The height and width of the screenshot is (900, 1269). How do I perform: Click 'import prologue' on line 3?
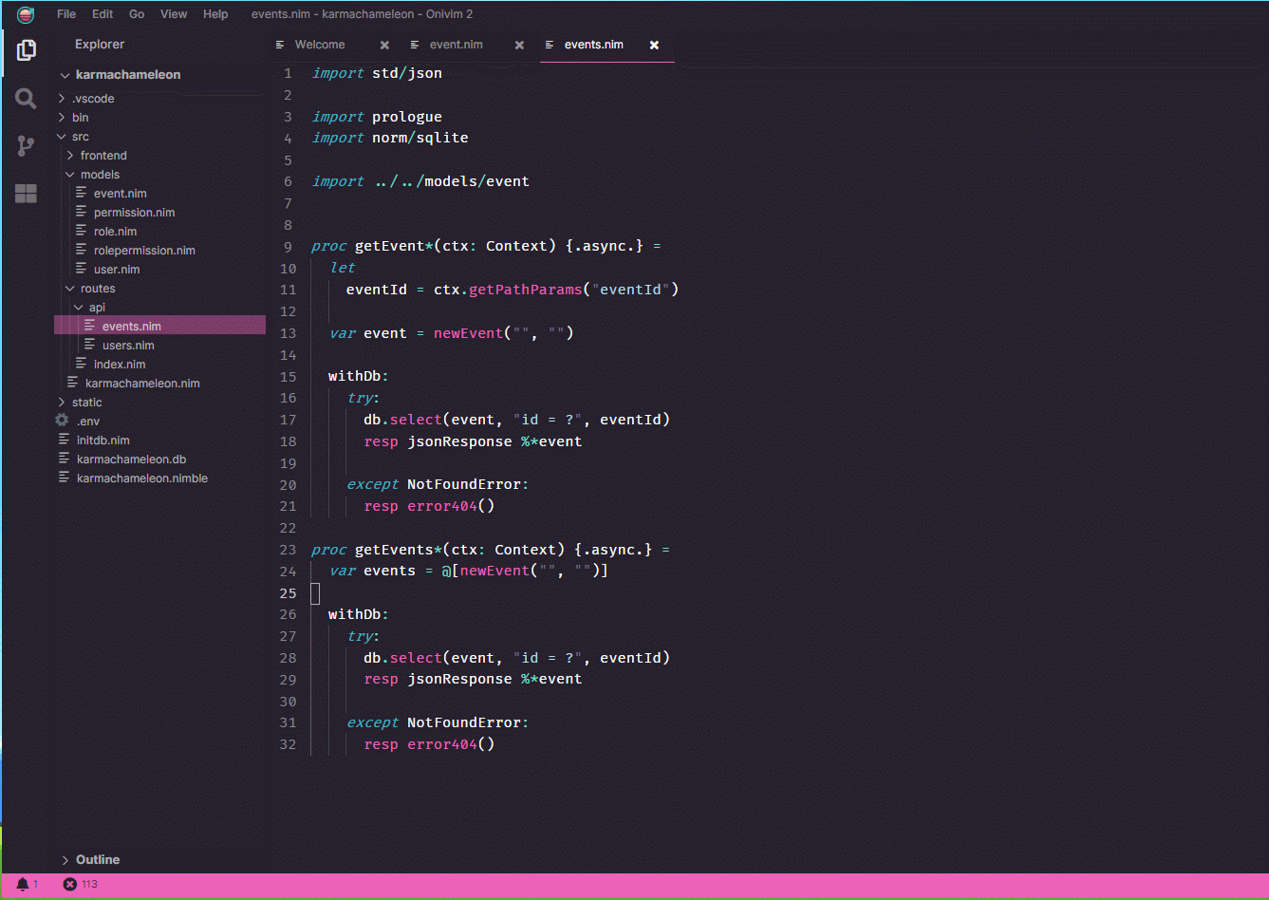pyautogui.click(x=377, y=117)
